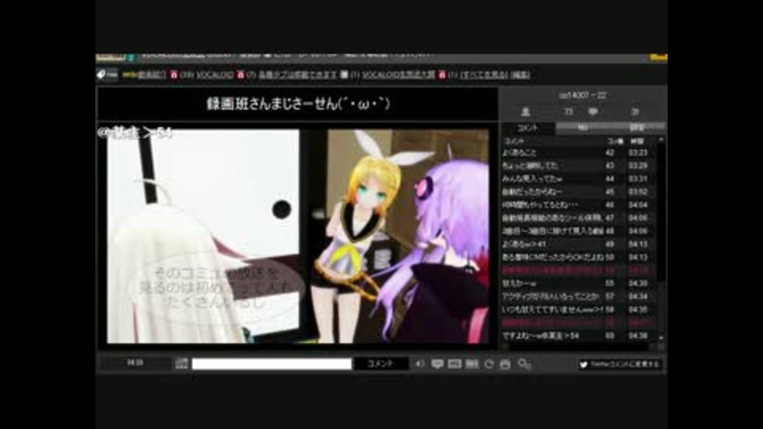Click the reload refresh icon in the player bar
Image resolution: width=763 pixels, height=429 pixels.
(489, 364)
